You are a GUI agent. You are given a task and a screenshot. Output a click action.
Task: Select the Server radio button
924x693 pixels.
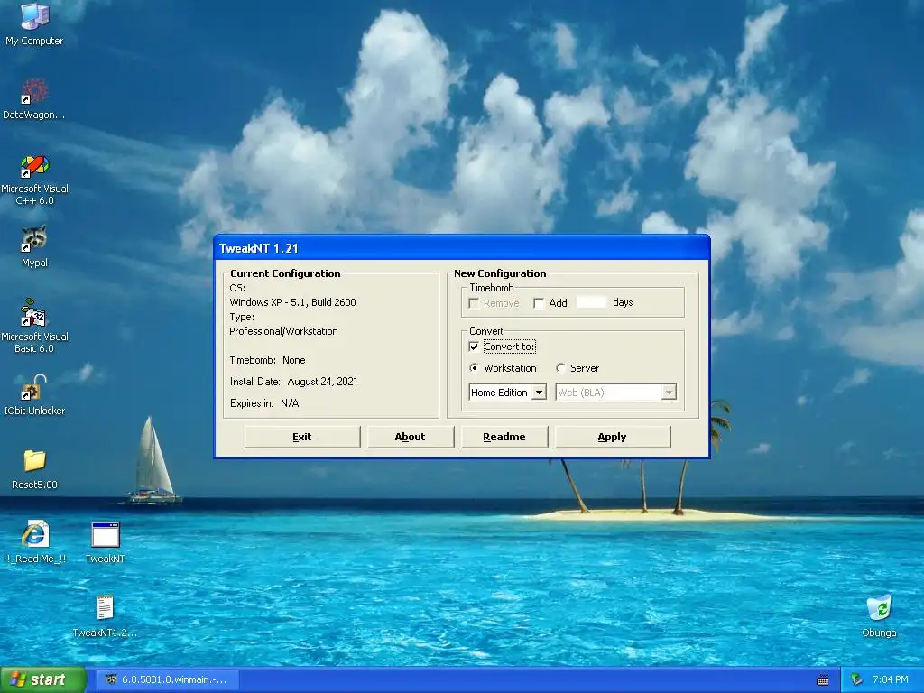point(560,368)
